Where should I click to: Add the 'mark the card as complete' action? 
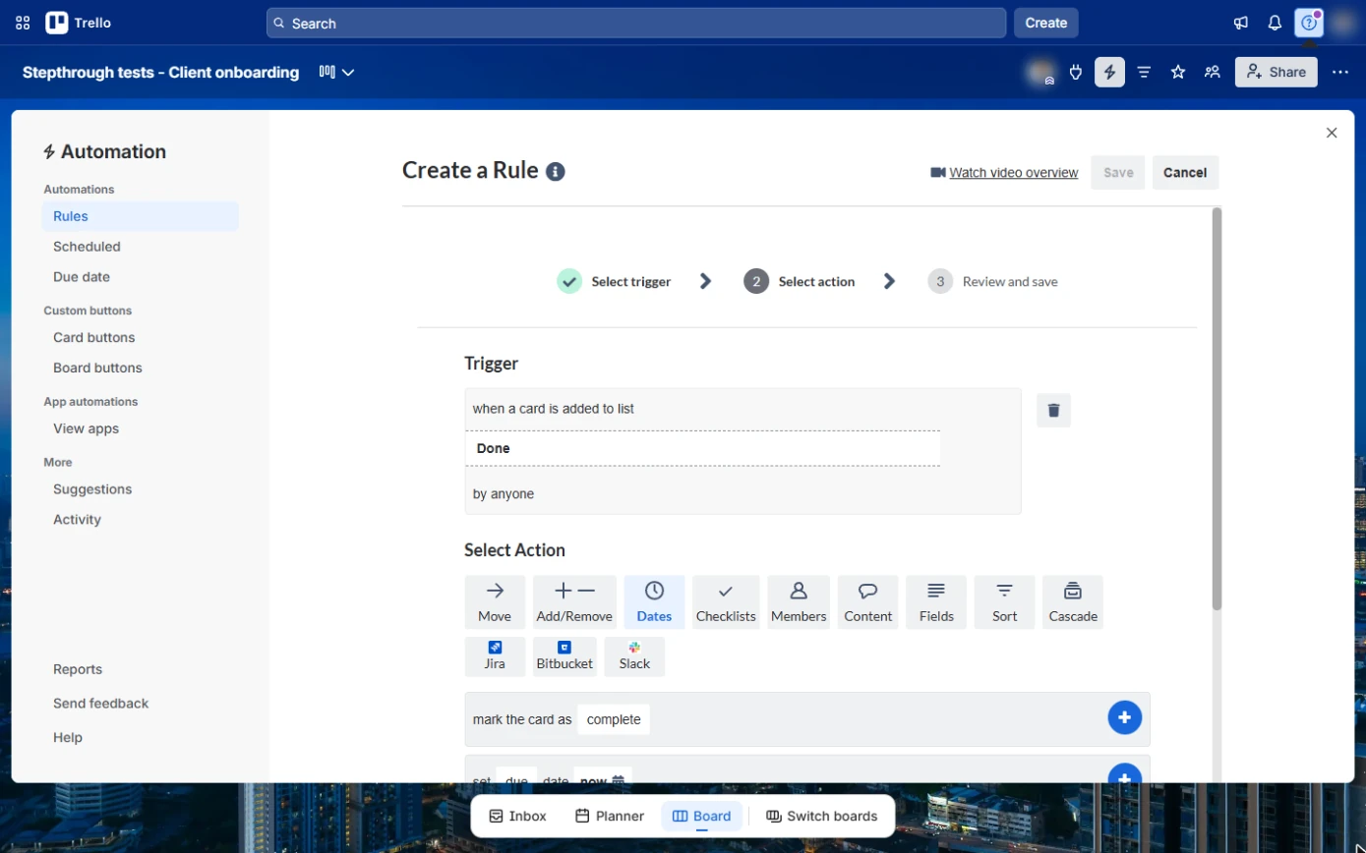click(x=1124, y=718)
